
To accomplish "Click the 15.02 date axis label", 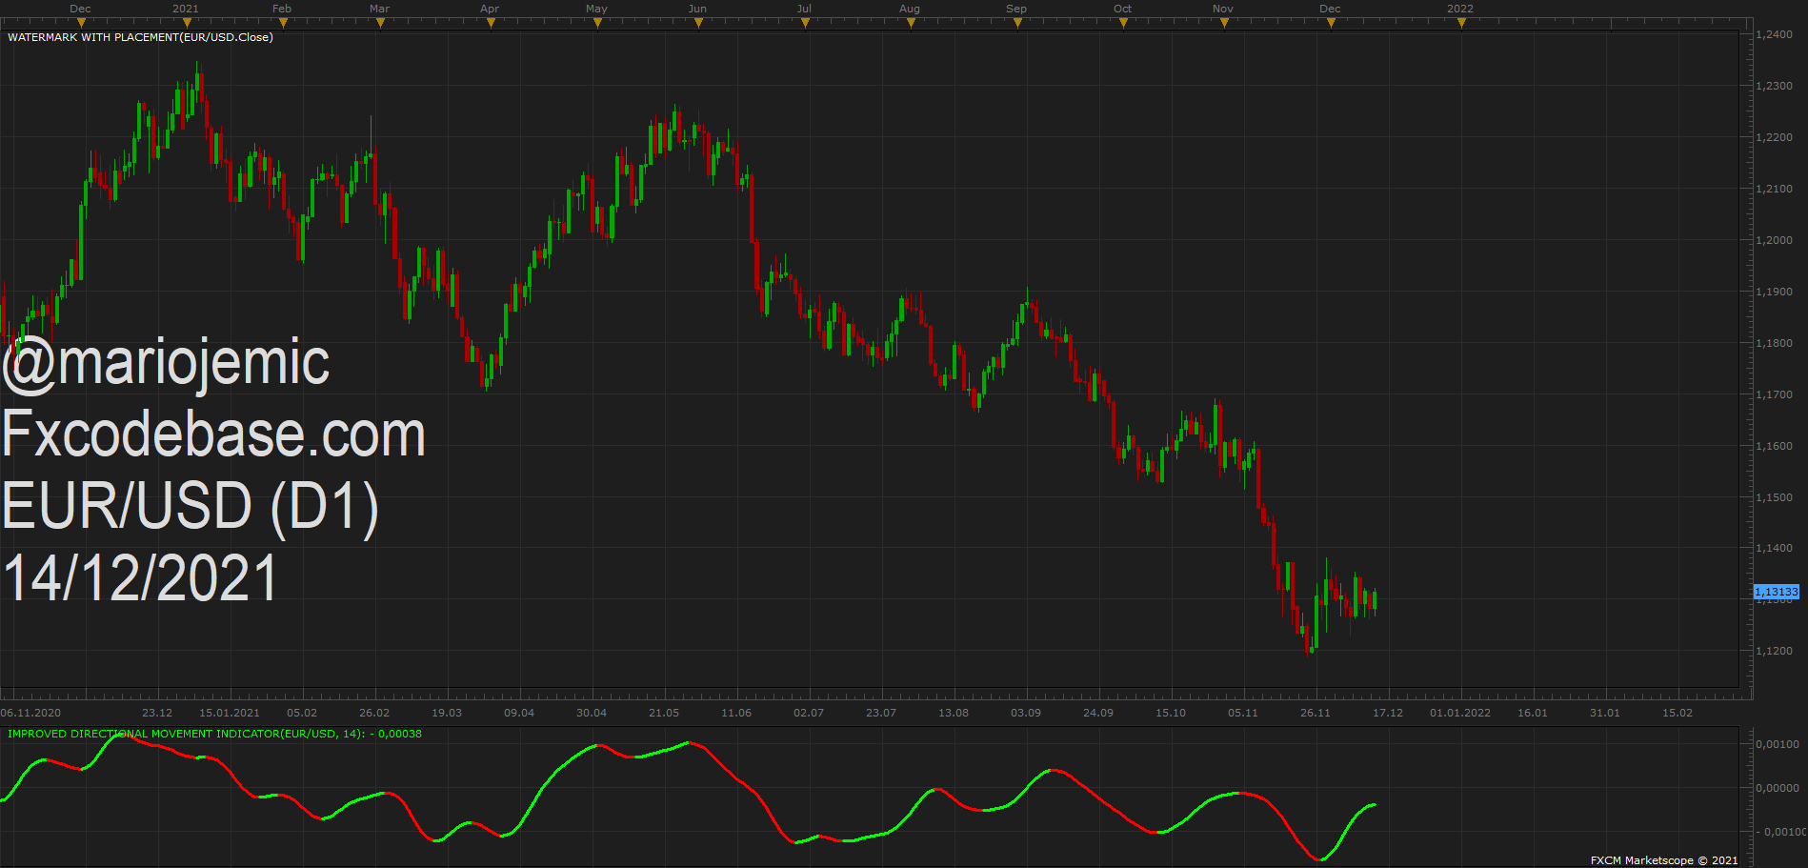I will tap(1677, 713).
